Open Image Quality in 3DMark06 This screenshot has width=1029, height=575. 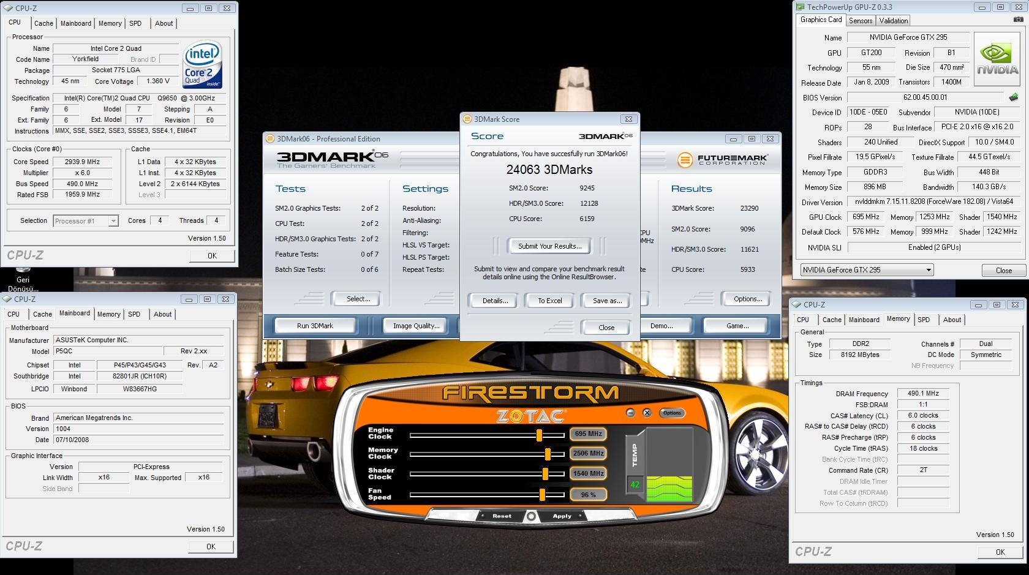pos(417,326)
